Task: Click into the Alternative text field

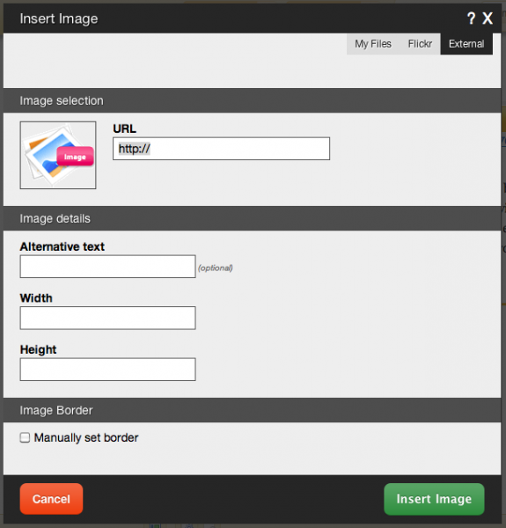Action: [x=107, y=267]
